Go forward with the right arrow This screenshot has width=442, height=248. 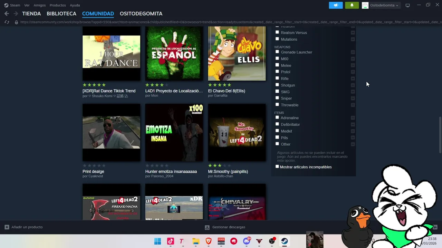(x=16, y=14)
